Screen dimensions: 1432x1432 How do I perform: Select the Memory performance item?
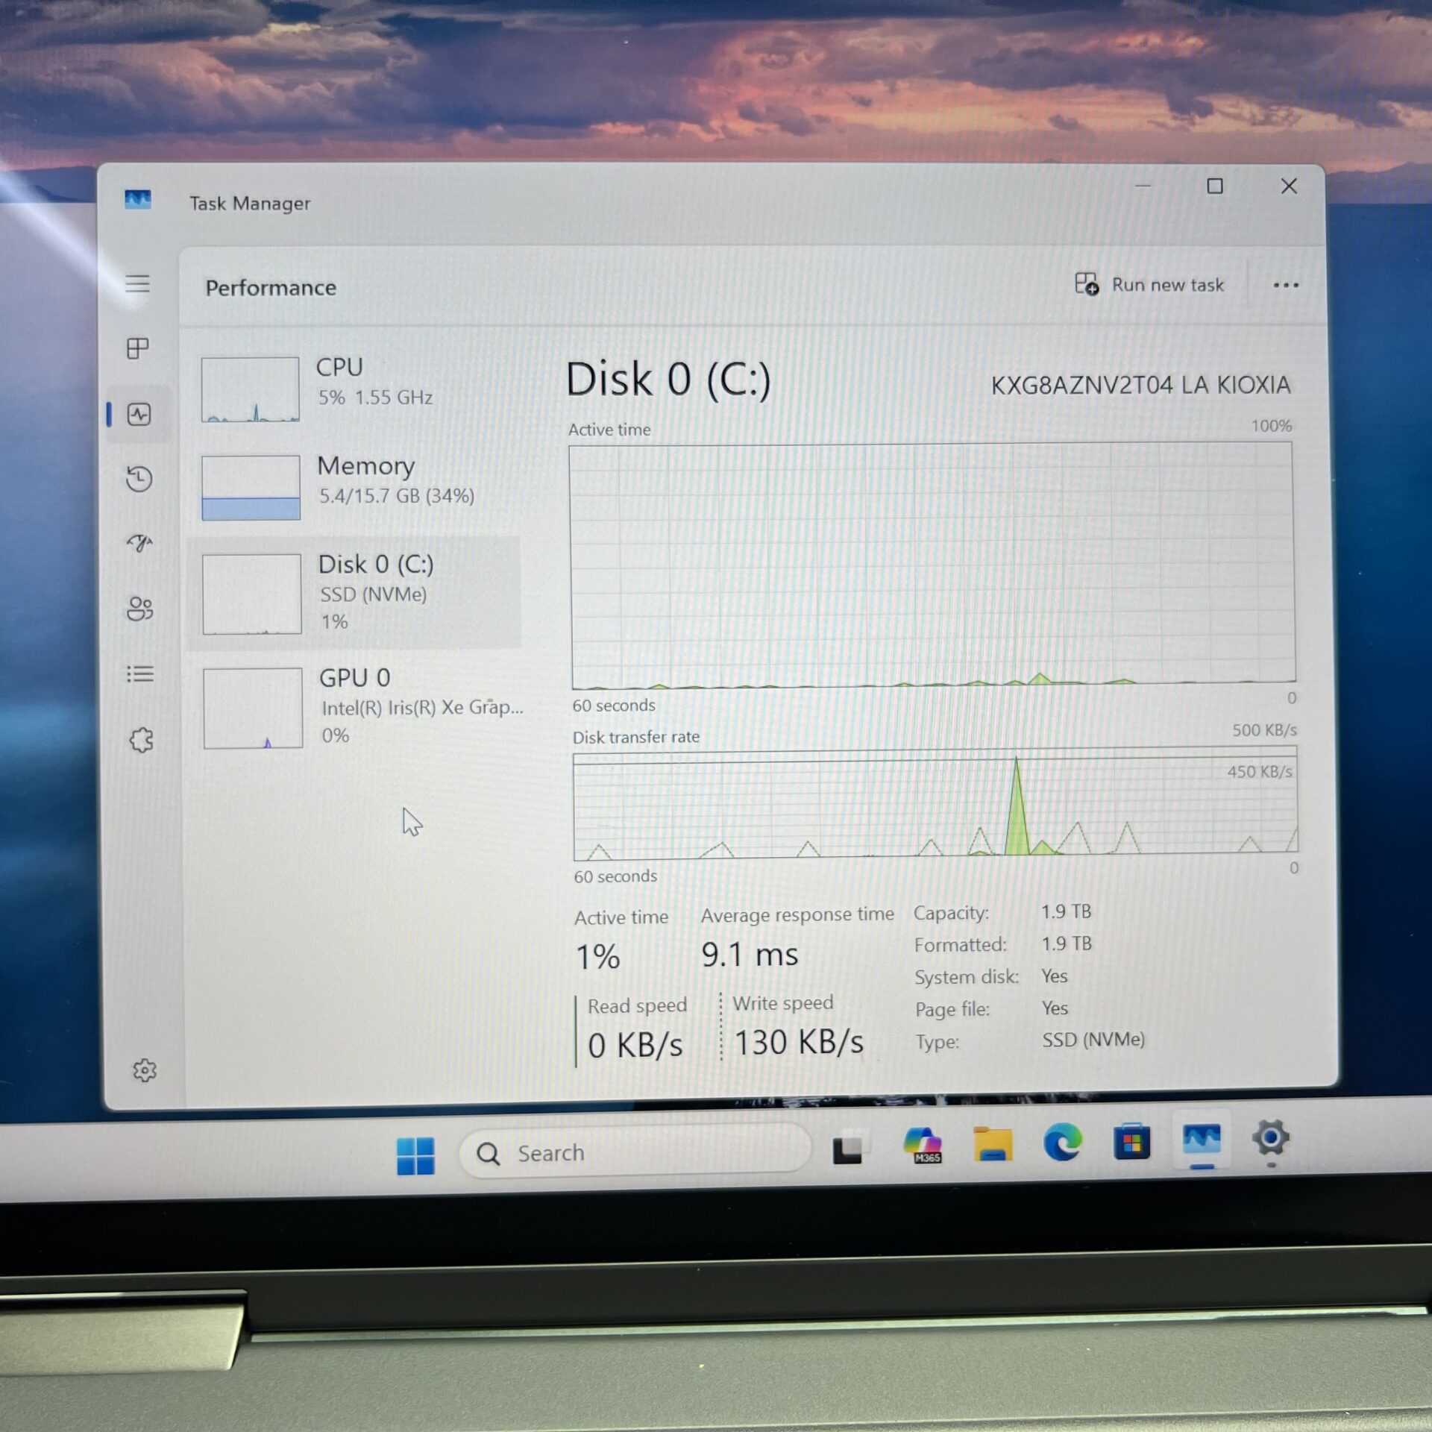(x=358, y=486)
